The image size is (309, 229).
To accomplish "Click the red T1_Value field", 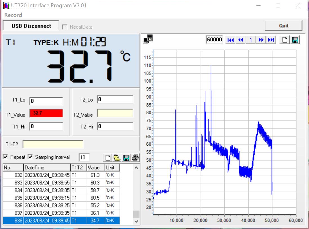I will point(46,113).
